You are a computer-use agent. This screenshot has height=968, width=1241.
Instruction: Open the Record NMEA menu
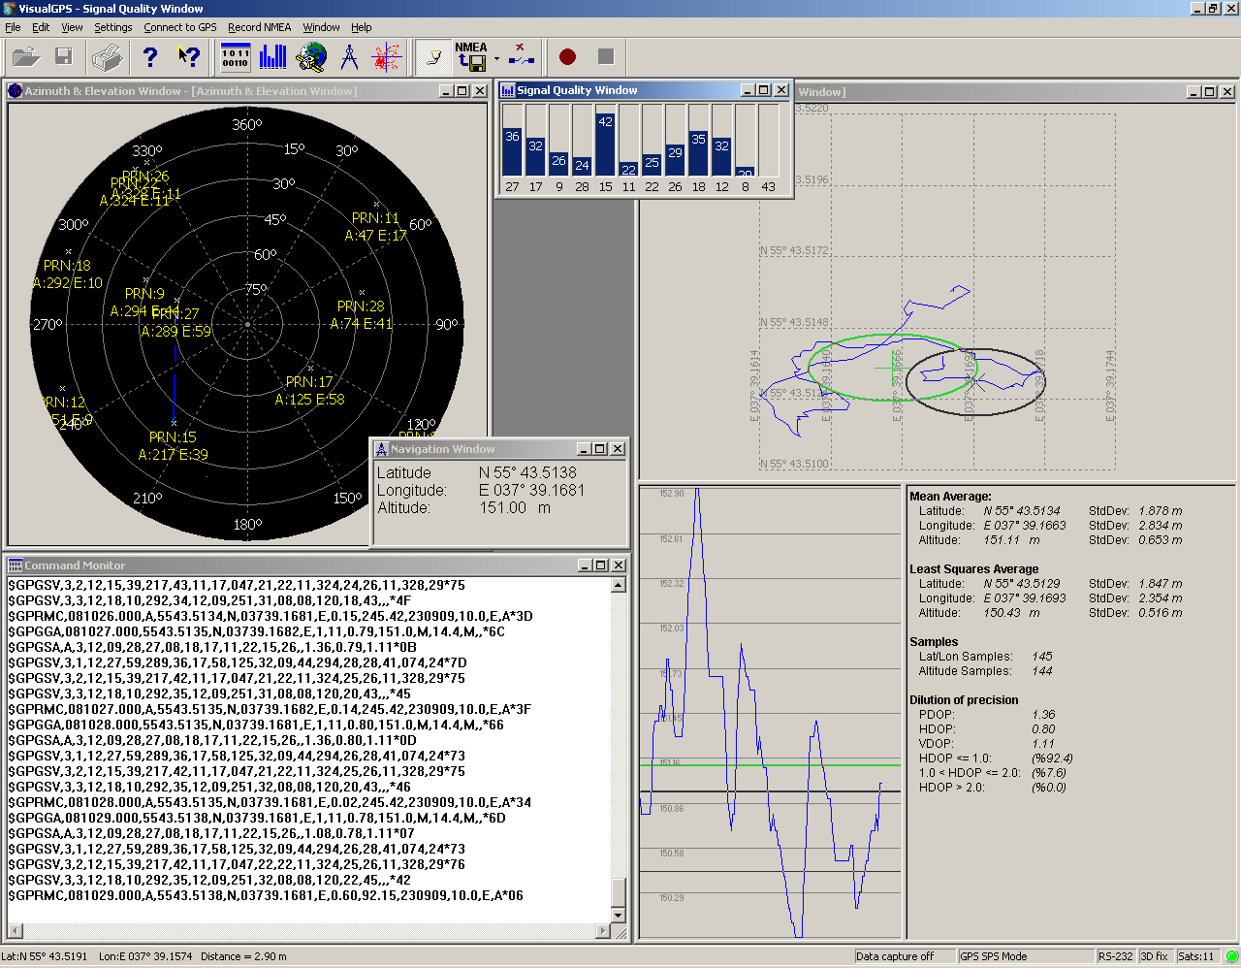259,27
